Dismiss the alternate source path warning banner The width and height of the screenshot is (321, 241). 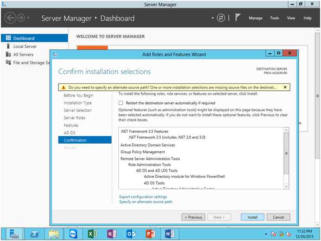[x=285, y=87]
